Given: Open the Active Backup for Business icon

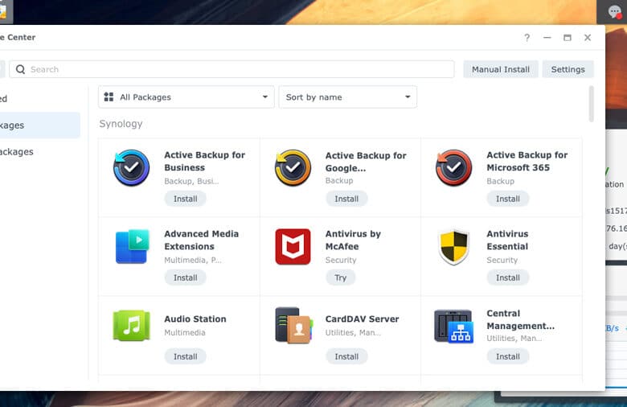Looking at the screenshot, I should [x=131, y=167].
